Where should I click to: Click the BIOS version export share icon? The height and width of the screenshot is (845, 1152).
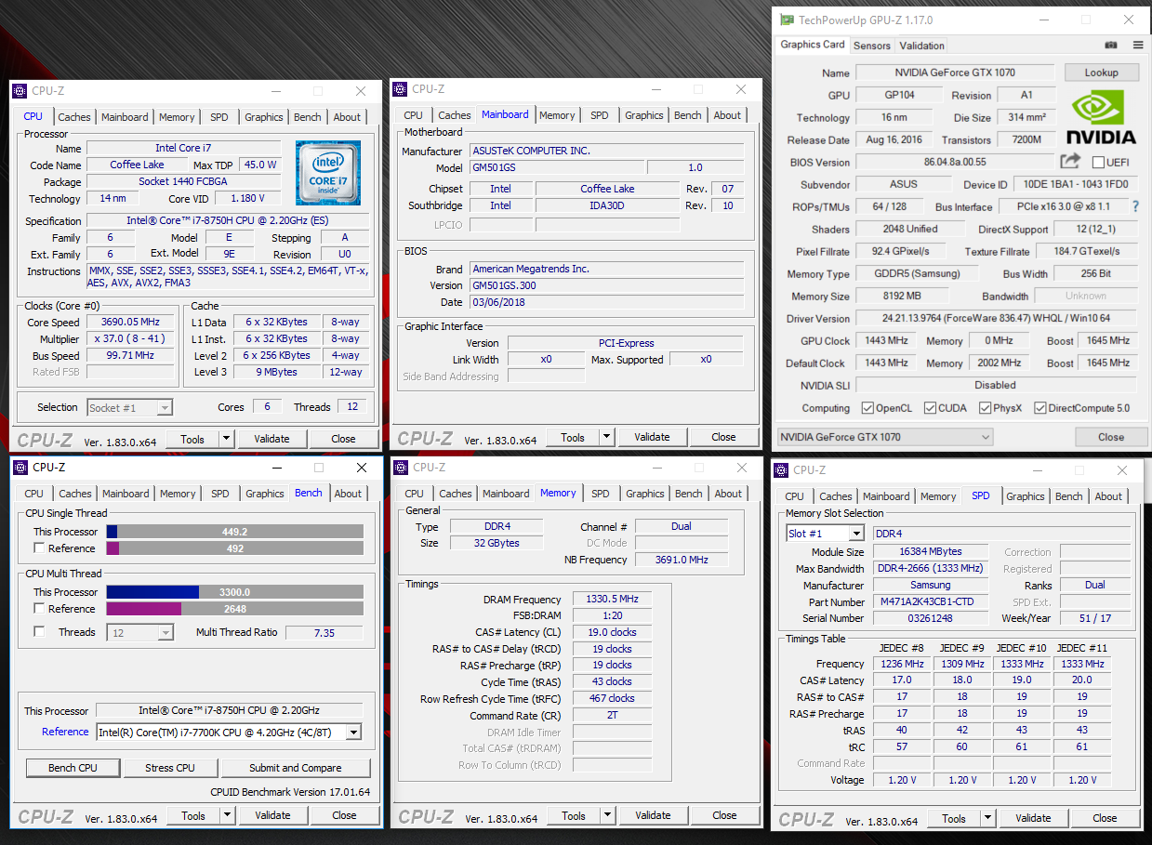tap(1070, 162)
